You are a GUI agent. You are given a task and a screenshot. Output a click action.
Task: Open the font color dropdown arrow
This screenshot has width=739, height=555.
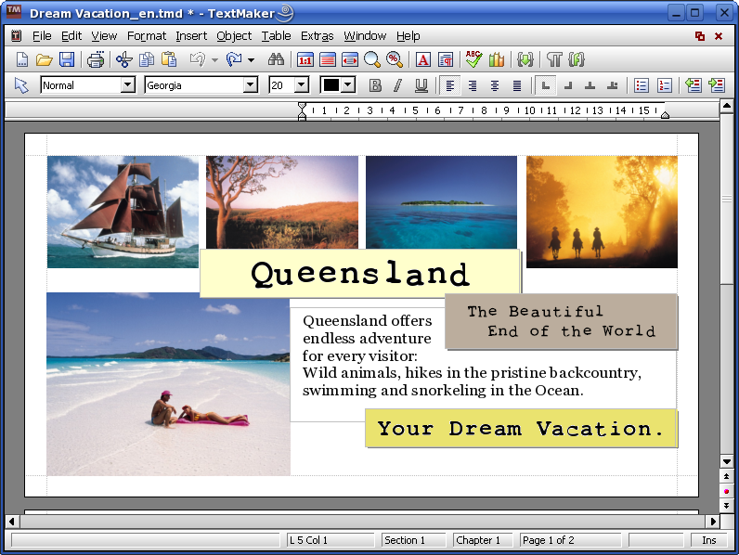[348, 85]
